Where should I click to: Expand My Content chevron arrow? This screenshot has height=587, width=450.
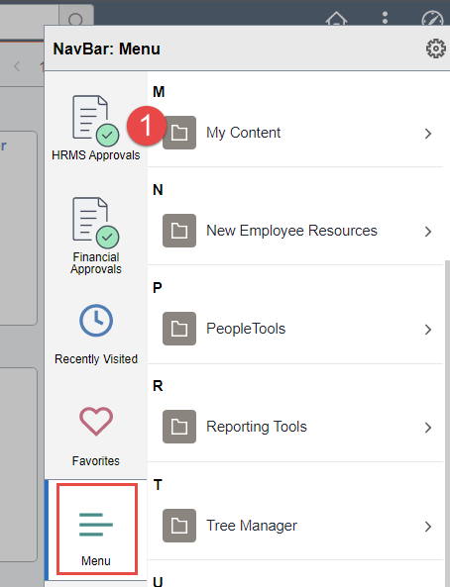(x=428, y=134)
